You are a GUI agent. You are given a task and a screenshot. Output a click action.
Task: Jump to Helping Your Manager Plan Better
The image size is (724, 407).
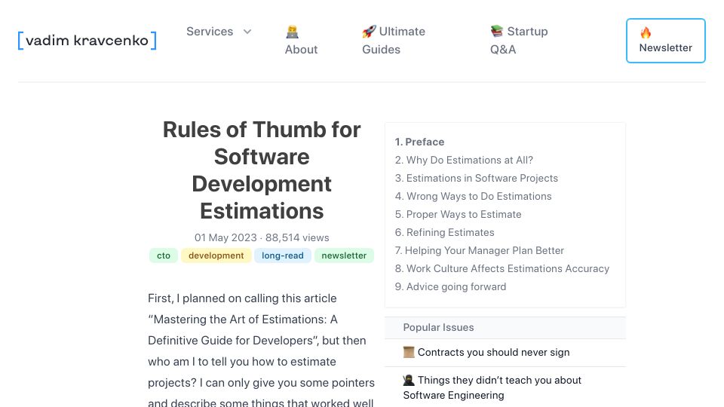(x=480, y=250)
